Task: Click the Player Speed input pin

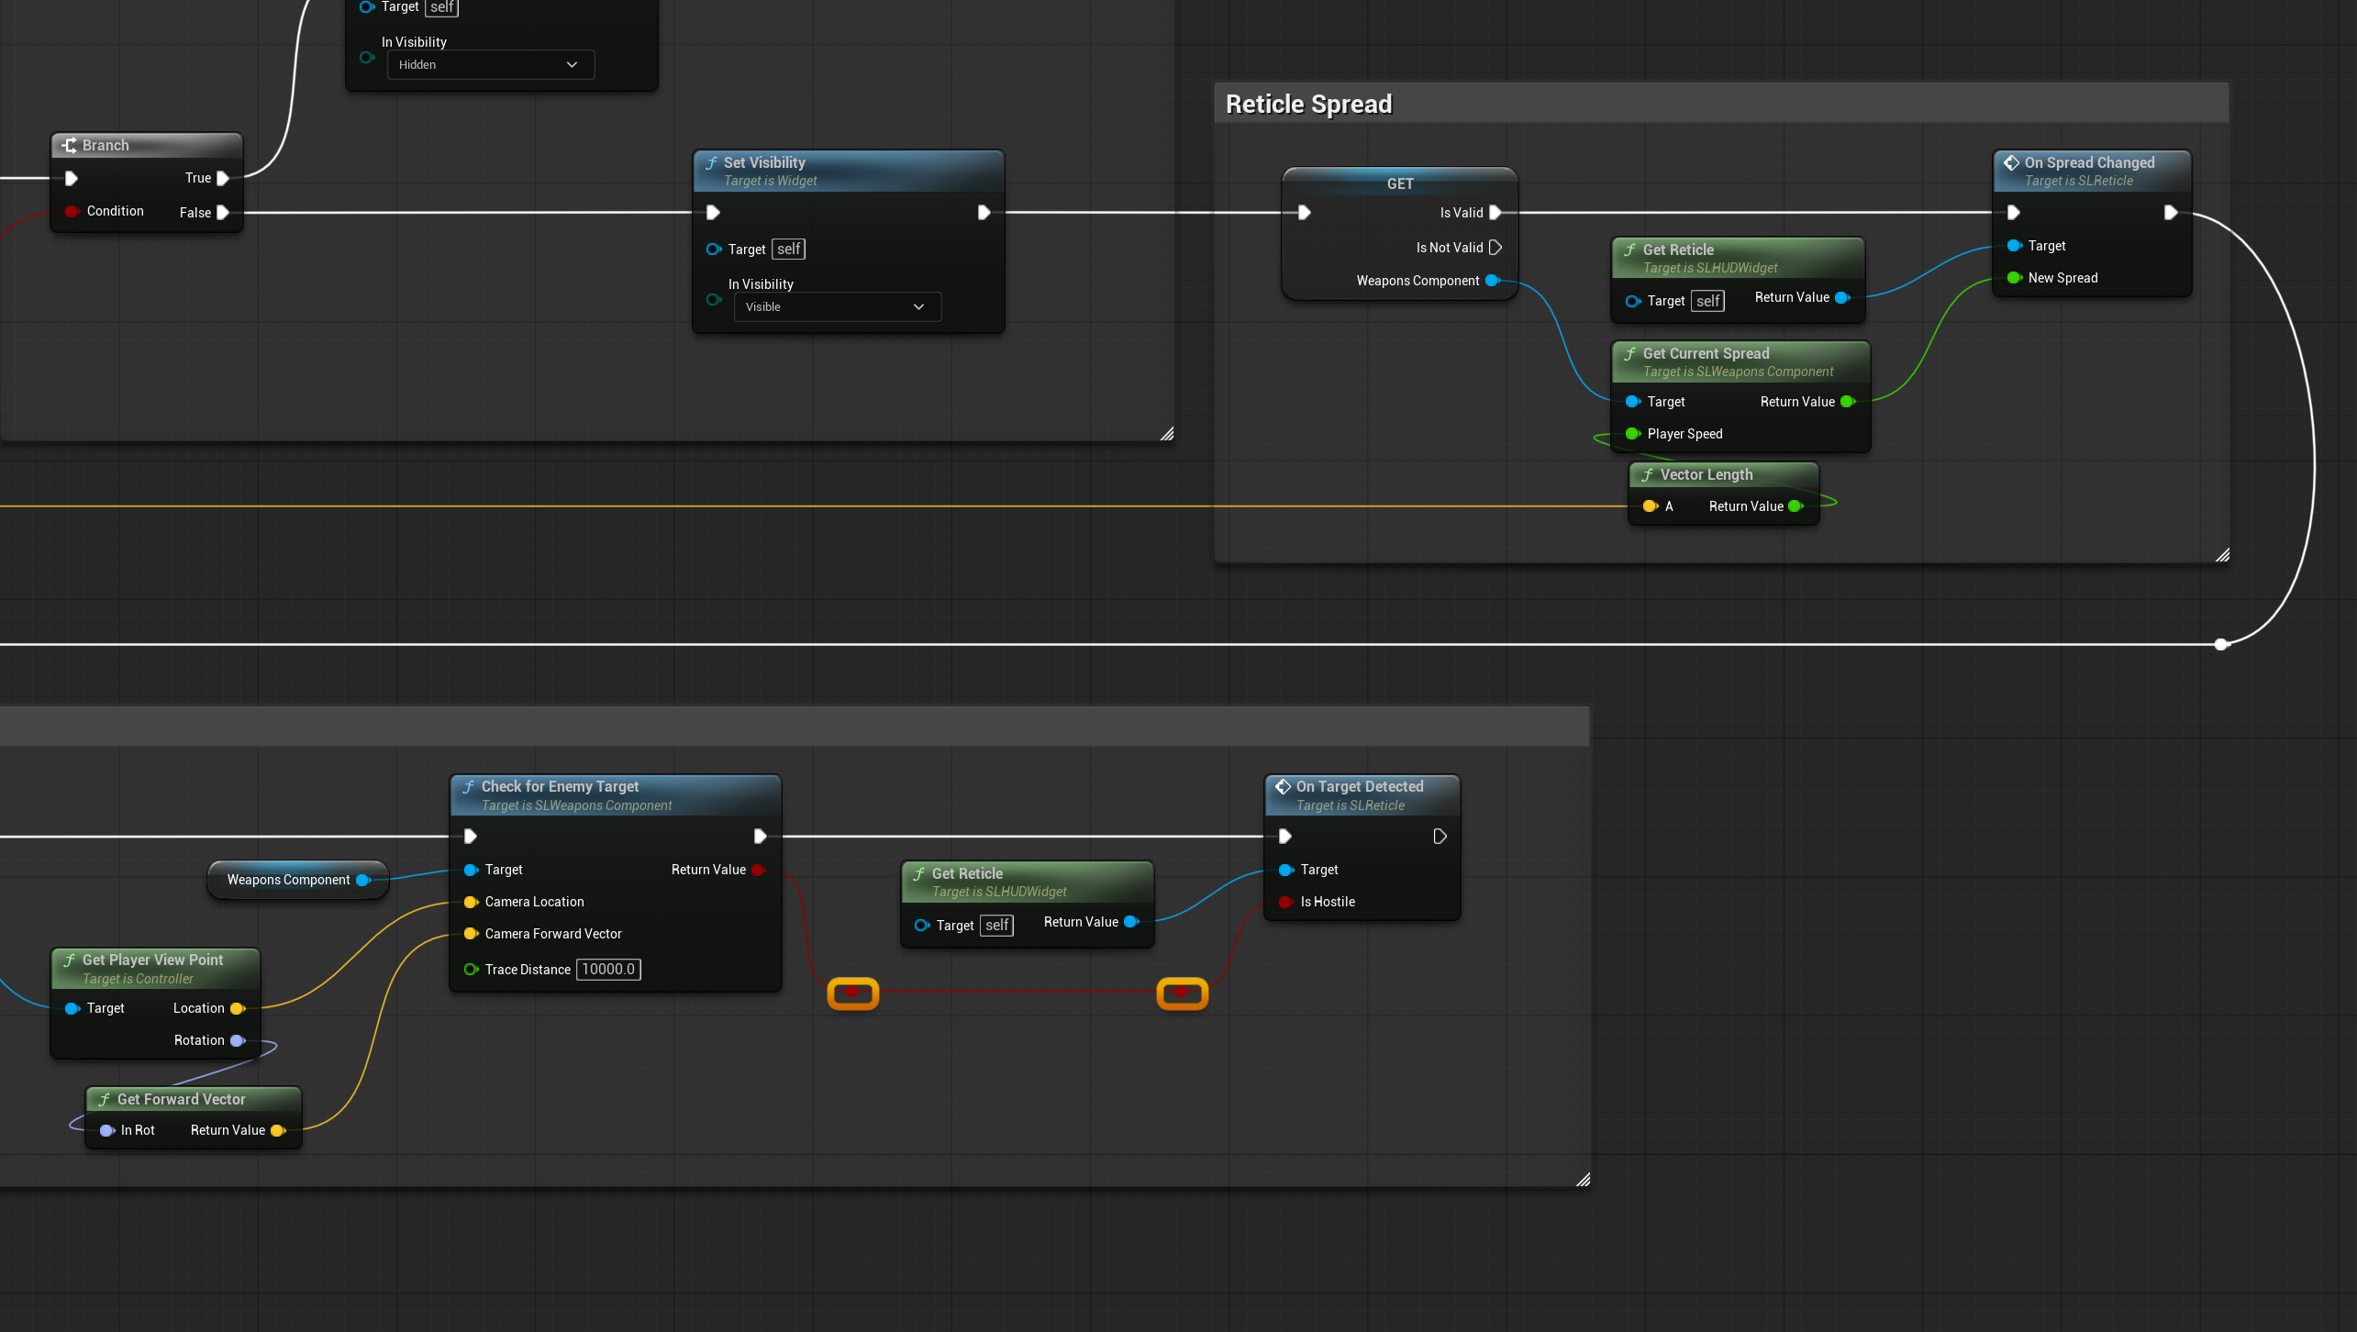Action: pos(1633,434)
